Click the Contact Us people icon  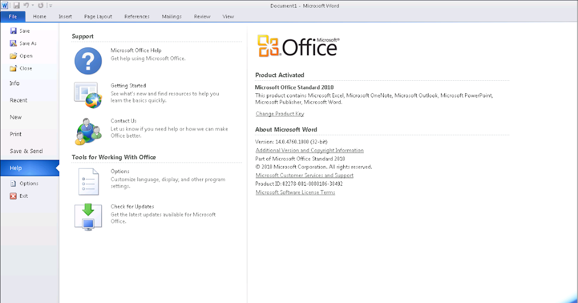tap(88, 131)
